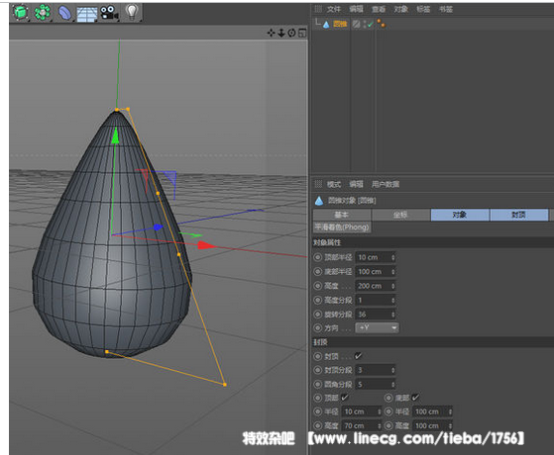The height and width of the screenshot is (455, 554).
Task: Open the cube primitive object tool
Action: coord(21,13)
